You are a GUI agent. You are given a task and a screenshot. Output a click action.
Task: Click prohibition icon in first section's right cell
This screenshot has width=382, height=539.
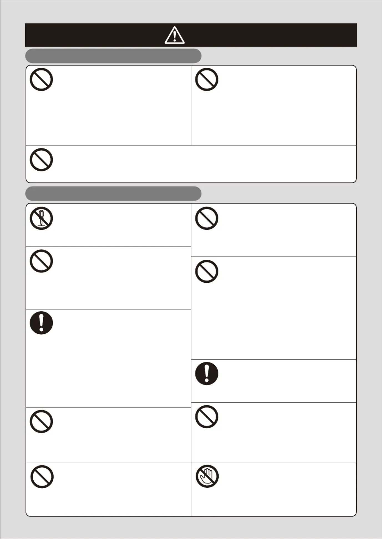[x=207, y=79]
